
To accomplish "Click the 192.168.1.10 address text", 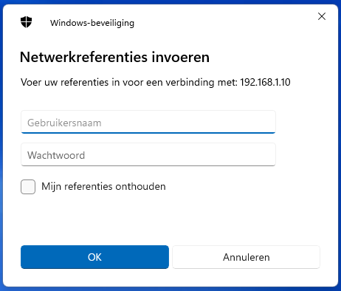I will pyautogui.click(x=265, y=82).
